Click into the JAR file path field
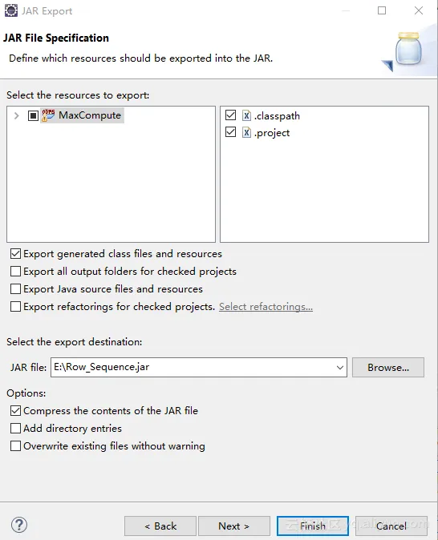 (193, 368)
